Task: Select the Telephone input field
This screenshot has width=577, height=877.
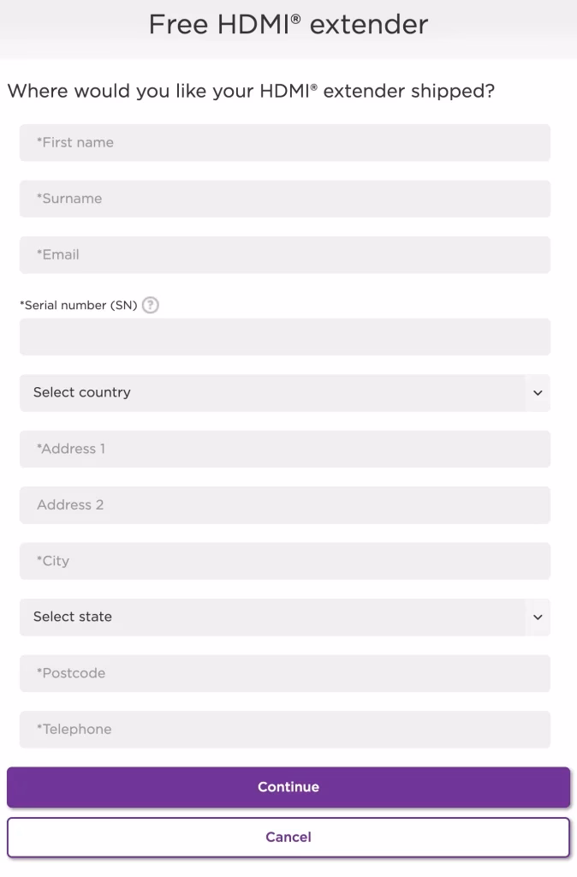Action: tap(285, 729)
